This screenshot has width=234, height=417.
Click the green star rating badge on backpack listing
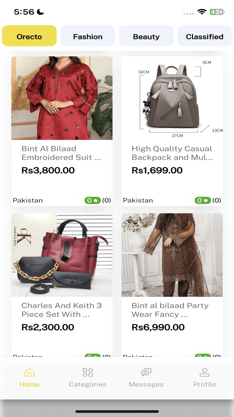coord(203,200)
